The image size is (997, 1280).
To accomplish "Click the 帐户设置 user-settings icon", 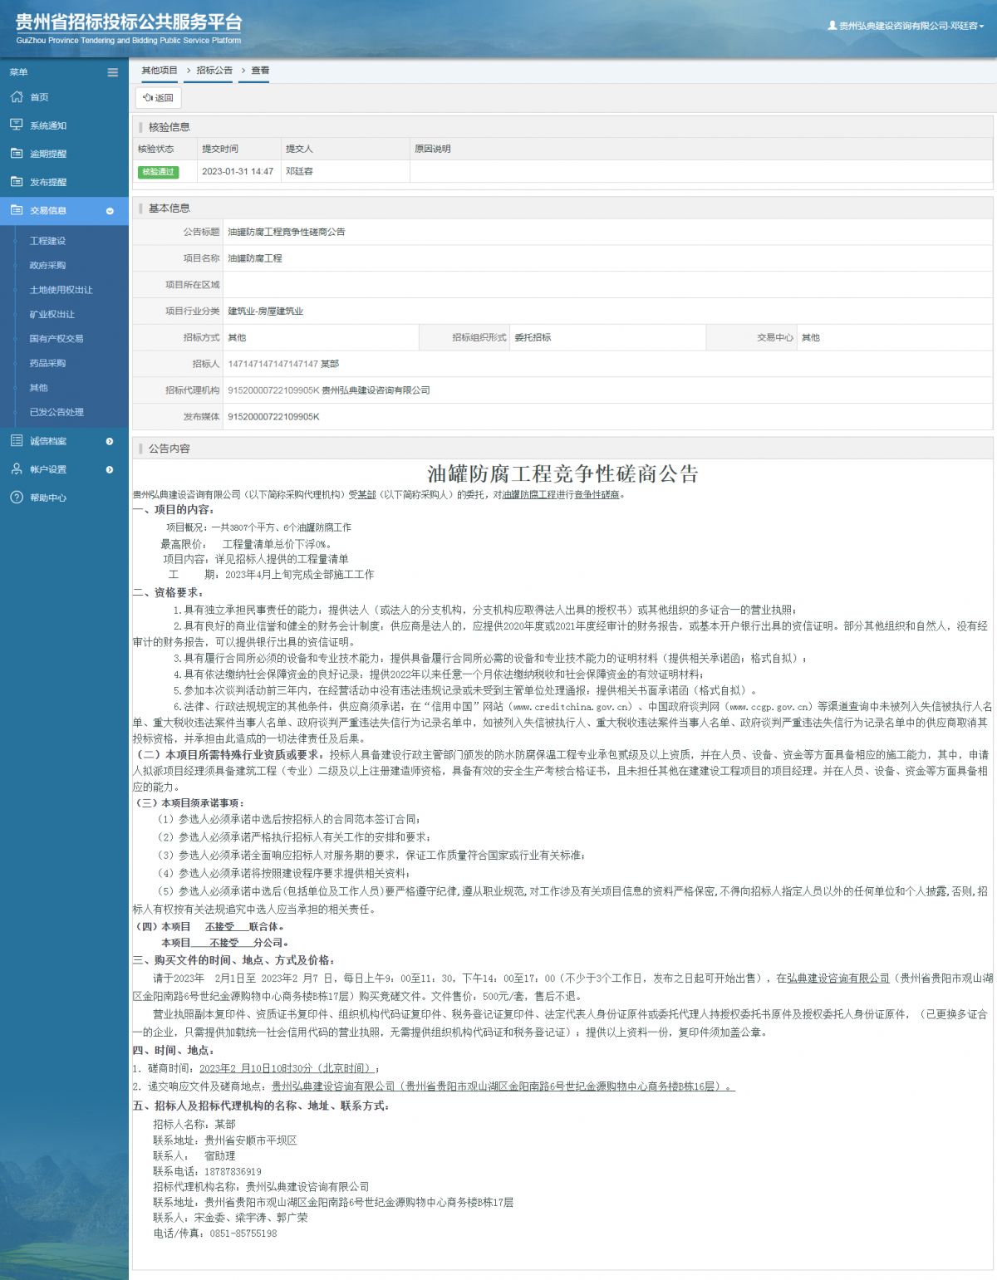I will pos(17,469).
